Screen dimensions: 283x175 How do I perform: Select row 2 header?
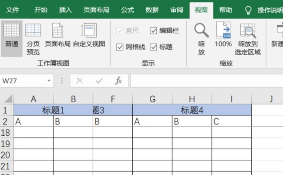(x=7, y=121)
